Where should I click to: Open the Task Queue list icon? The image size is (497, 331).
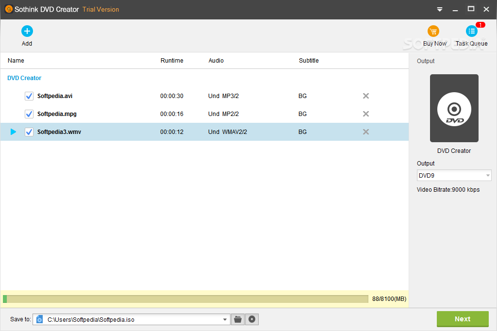point(471,31)
